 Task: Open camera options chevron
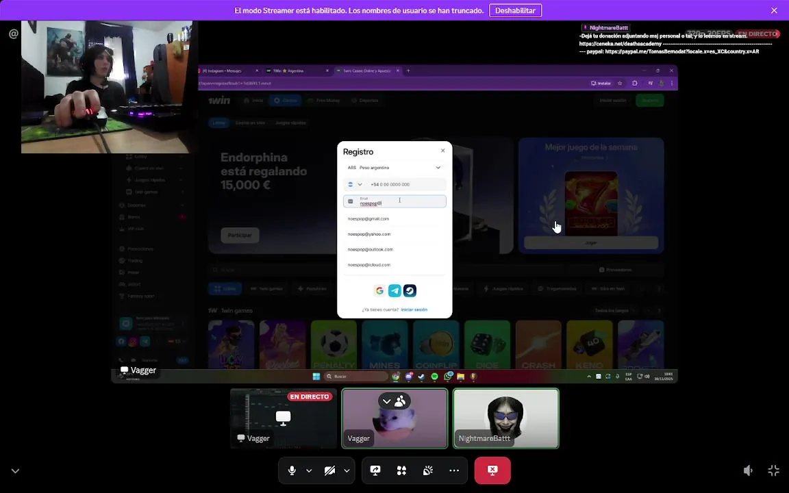(x=347, y=470)
